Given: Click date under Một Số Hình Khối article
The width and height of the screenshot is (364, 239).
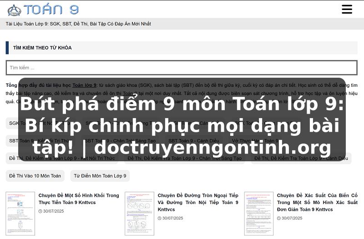Looking at the screenshot, I should pyautogui.click(x=51, y=211).
